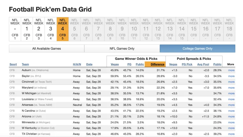Open NFL Week 3 / CFB 4 tab
Viewport: 243px width, 137px height.
point(51,29)
